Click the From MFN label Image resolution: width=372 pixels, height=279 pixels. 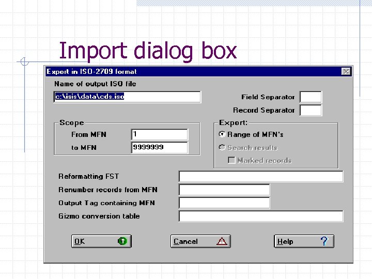tap(89, 134)
